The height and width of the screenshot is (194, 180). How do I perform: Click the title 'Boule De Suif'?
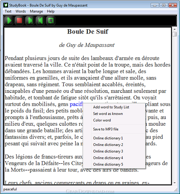click(88, 32)
